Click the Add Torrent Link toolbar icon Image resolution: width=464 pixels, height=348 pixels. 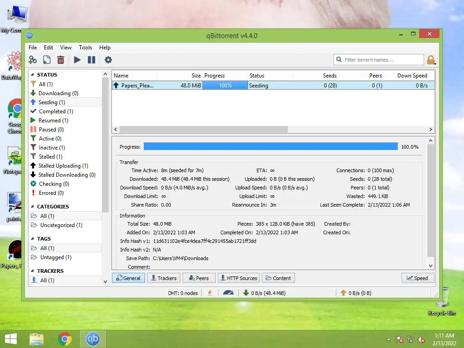click(33, 60)
